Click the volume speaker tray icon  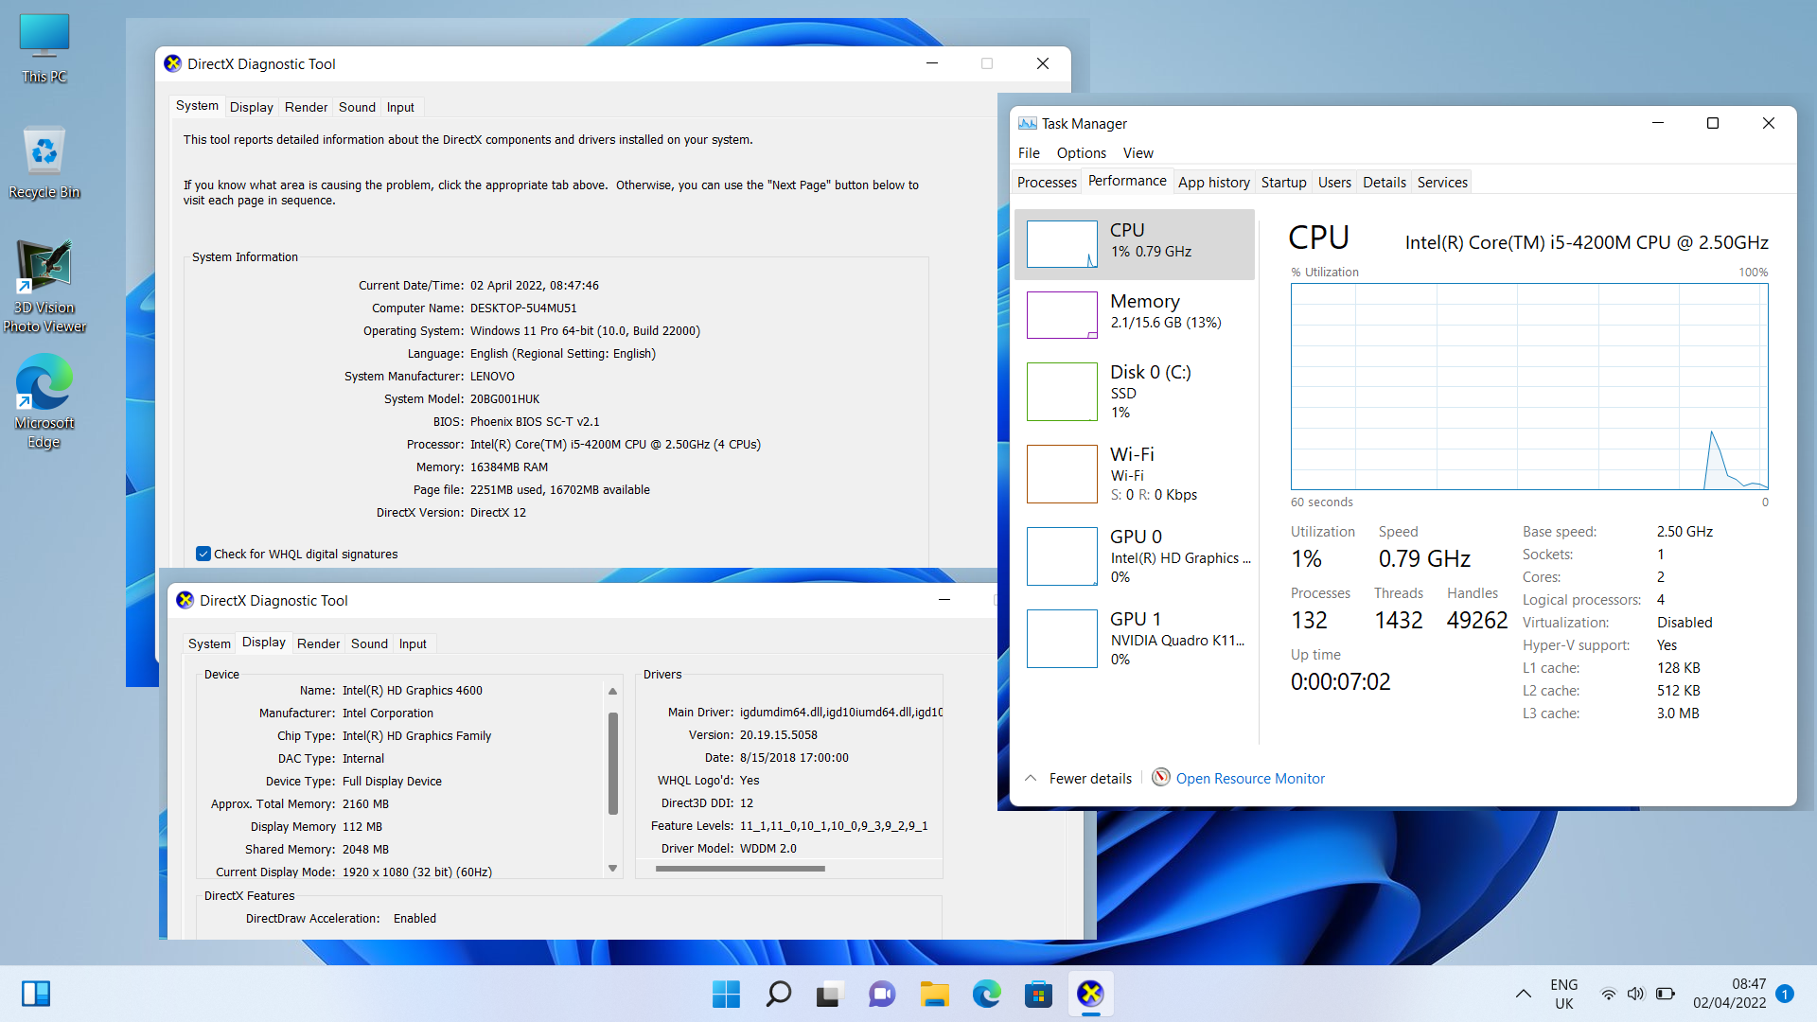point(1635,994)
